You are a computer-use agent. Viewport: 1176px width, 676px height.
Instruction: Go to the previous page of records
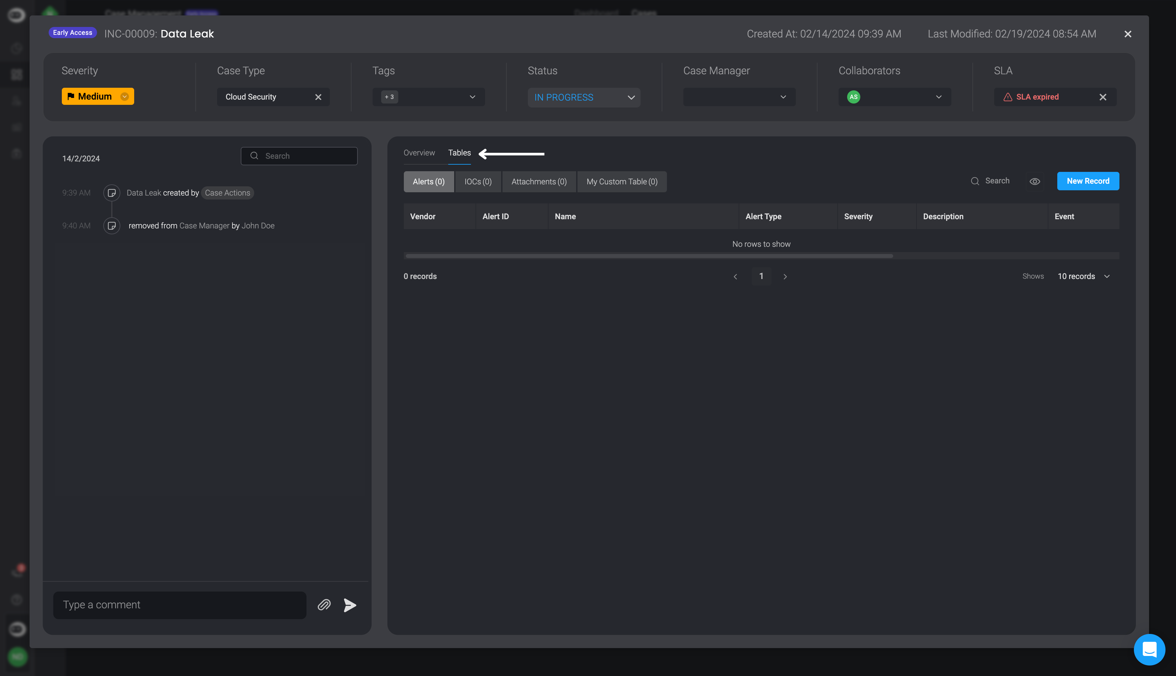tap(735, 277)
